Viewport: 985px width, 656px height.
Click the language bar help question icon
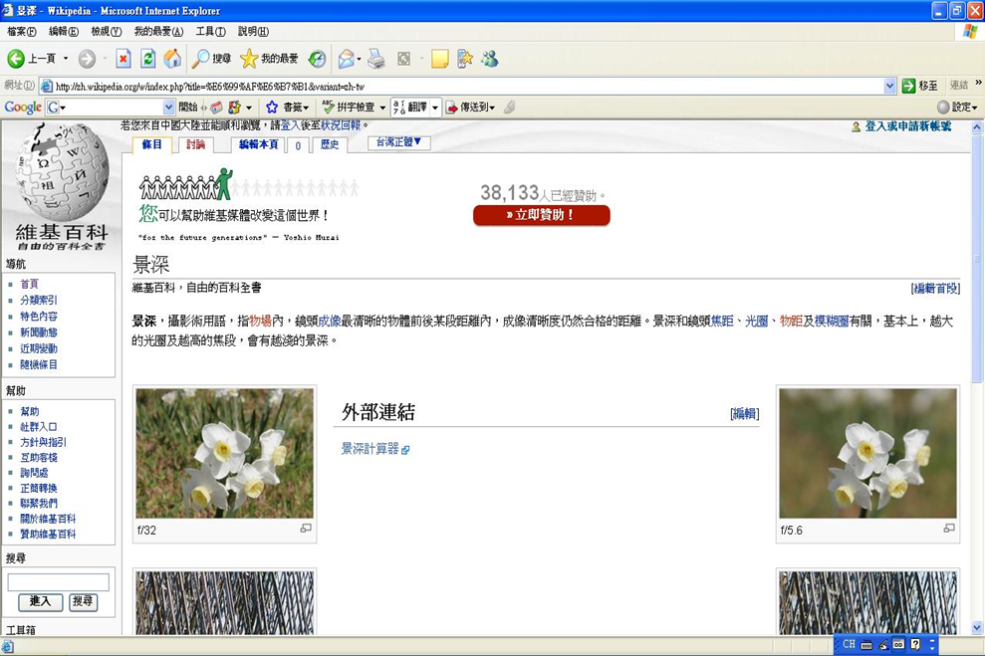tap(915, 644)
